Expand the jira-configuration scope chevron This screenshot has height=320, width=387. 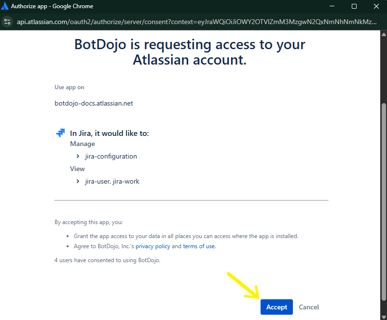click(x=78, y=156)
